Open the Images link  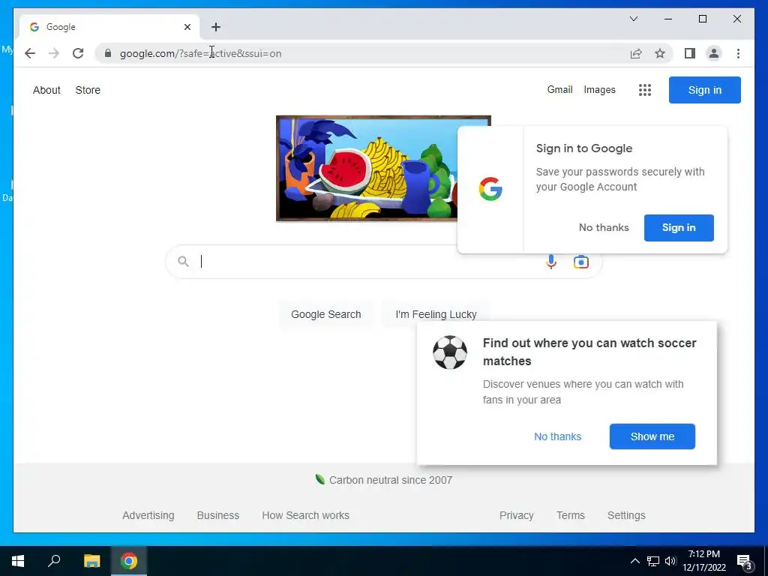[599, 90]
